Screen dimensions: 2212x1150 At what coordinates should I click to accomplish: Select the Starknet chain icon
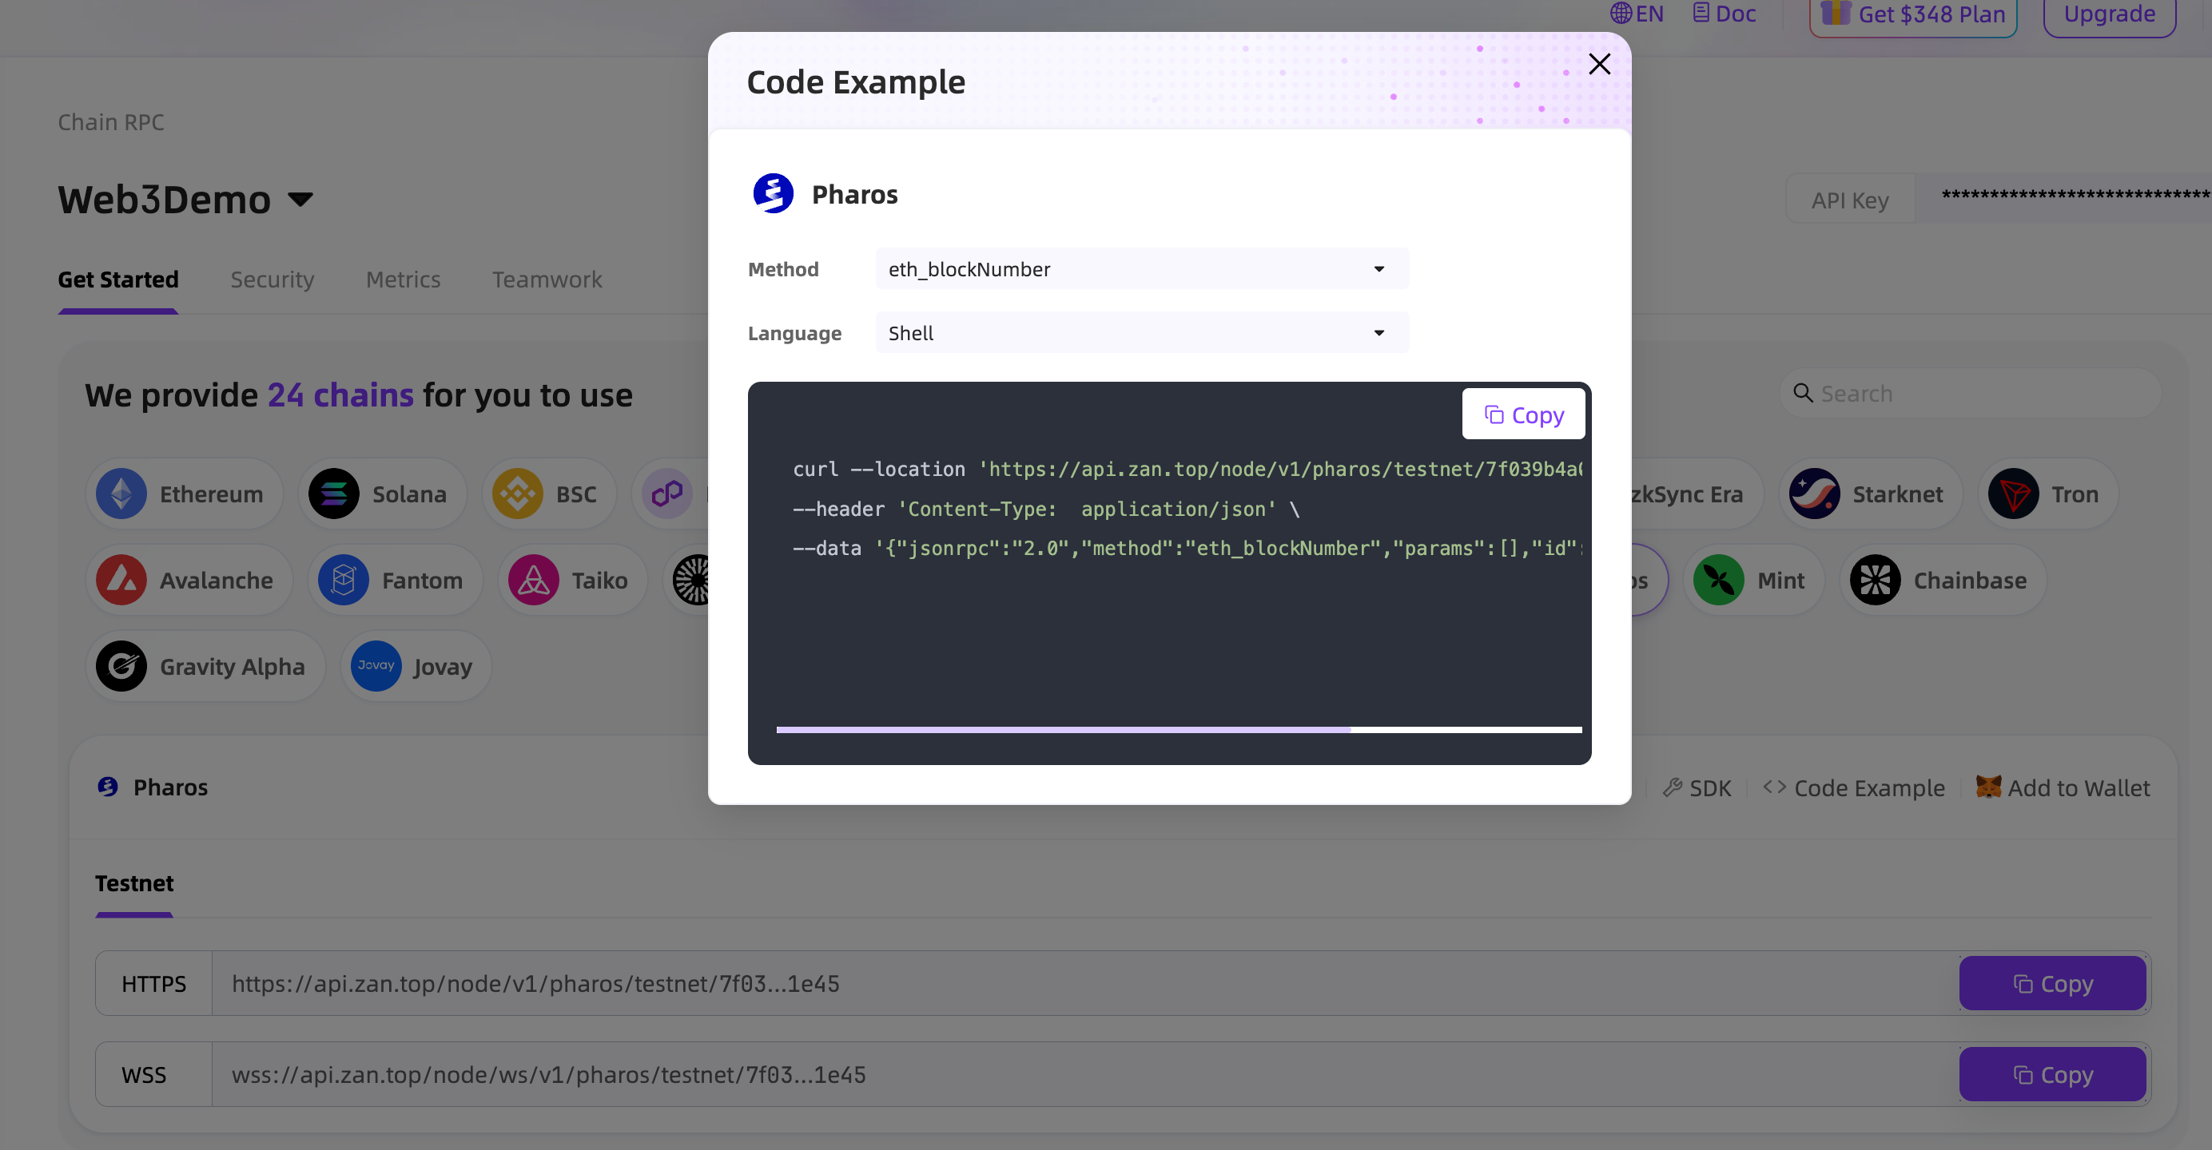coord(1813,494)
